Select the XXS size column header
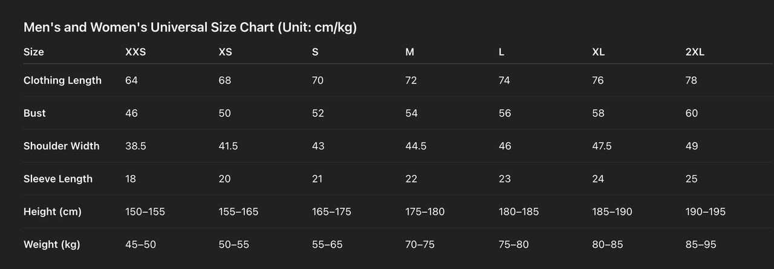This screenshot has width=774, height=269. point(135,52)
